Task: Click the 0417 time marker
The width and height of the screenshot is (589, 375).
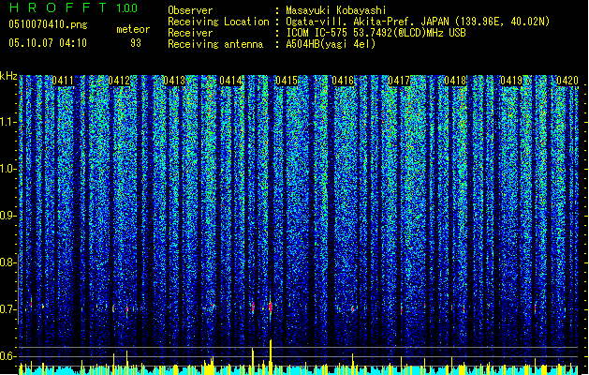Action: (399, 81)
